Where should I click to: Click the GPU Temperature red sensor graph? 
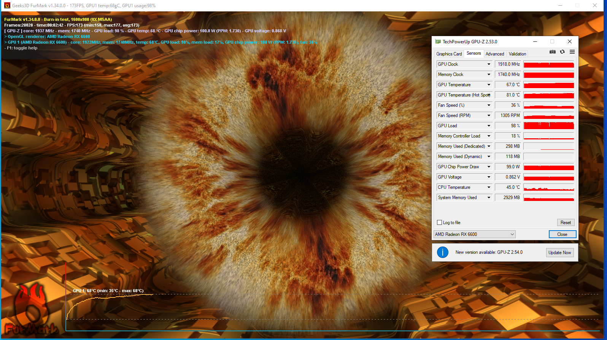(548, 85)
